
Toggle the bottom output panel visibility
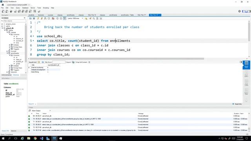[x=246, y=11]
